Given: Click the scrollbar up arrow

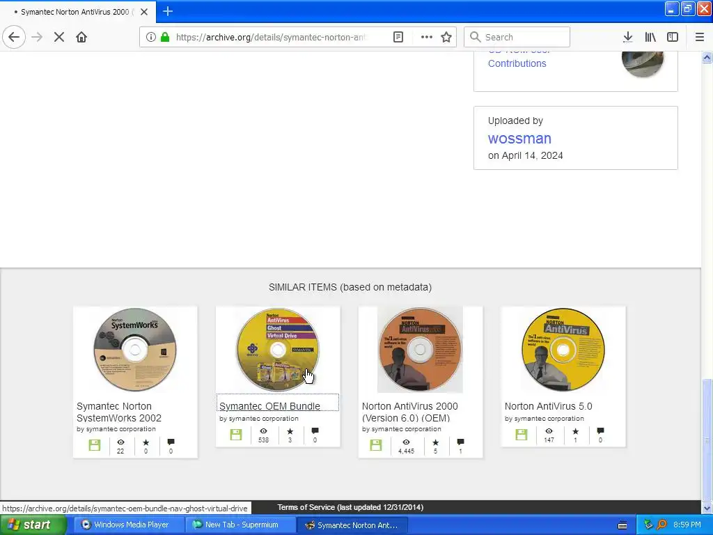Looking at the screenshot, I should pos(707,57).
